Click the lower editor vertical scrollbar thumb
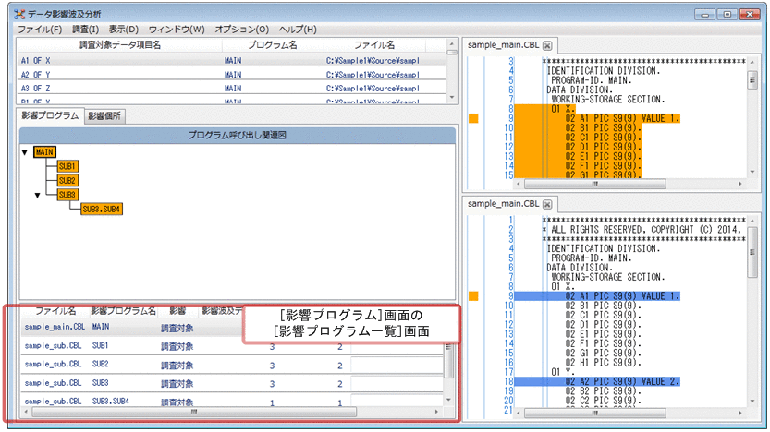This screenshot has width=770, height=432. (752, 253)
